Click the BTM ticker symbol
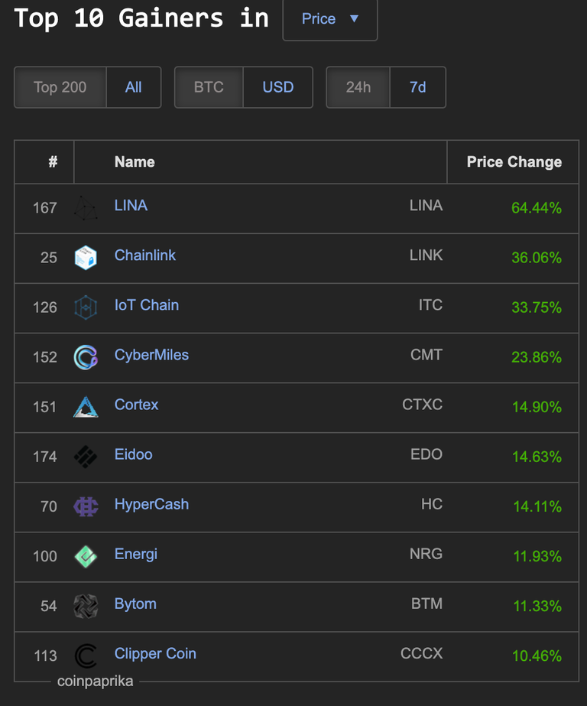 pyautogui.click(x=426, y=604)
